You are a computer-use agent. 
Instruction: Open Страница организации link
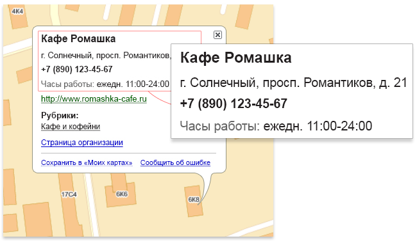pos(82,143)
